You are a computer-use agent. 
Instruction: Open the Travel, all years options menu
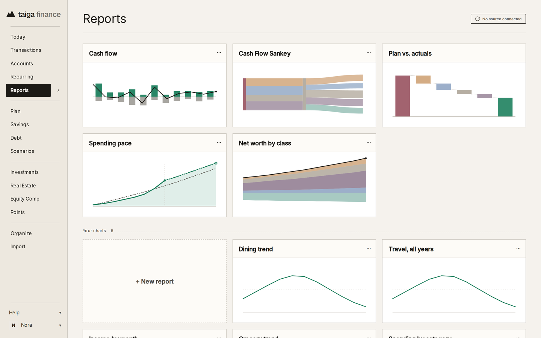[518, 249]
